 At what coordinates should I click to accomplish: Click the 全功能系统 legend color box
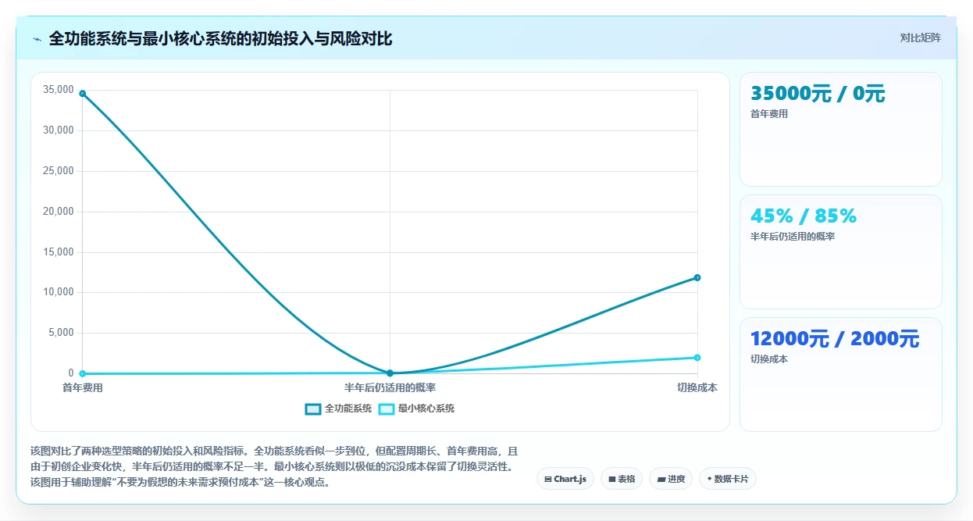tap(313, 409)
